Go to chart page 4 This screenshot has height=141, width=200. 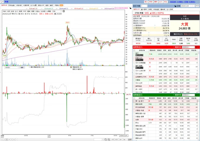point(9,140)
